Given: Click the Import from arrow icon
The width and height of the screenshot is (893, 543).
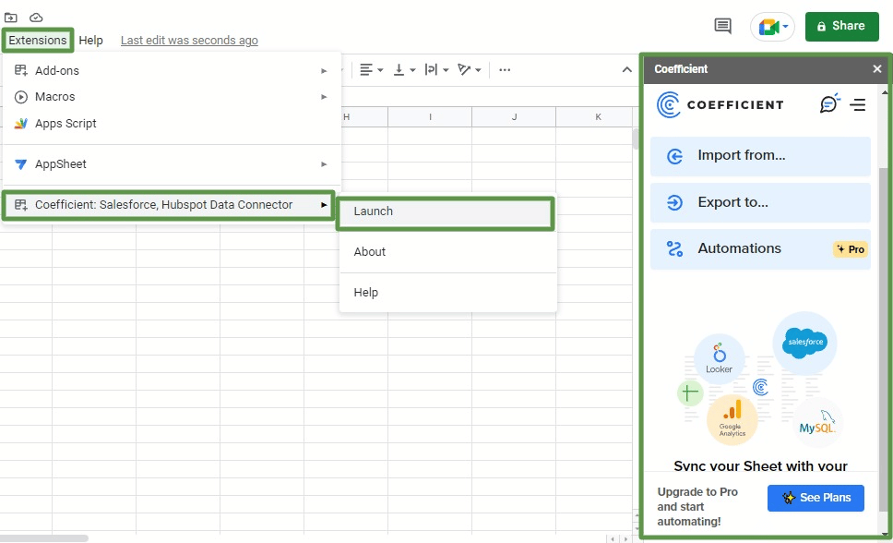Looking at the screenshot, I should tap(675, 156).
